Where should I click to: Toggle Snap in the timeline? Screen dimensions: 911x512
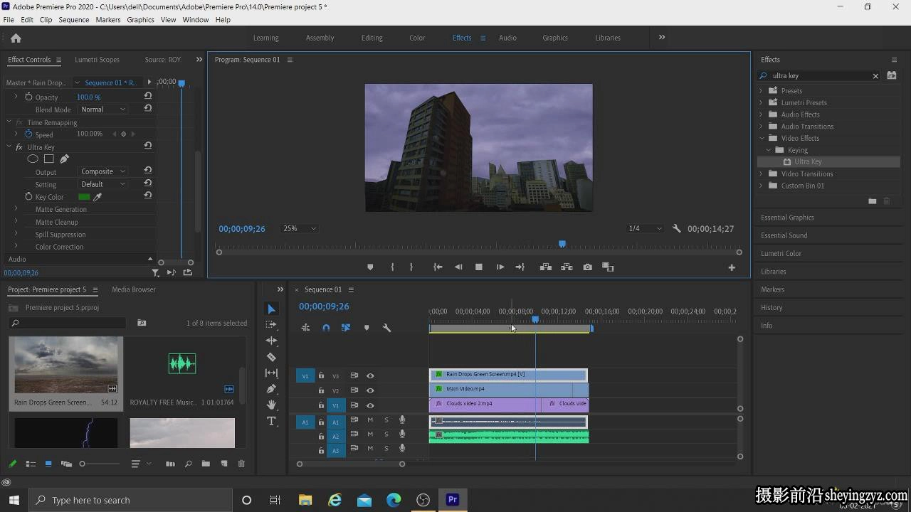(x=326, y=328)
